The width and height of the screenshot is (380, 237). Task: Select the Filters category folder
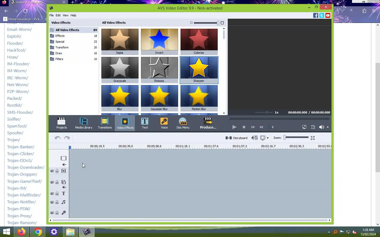pyautogui.click(x=74, y=59)
